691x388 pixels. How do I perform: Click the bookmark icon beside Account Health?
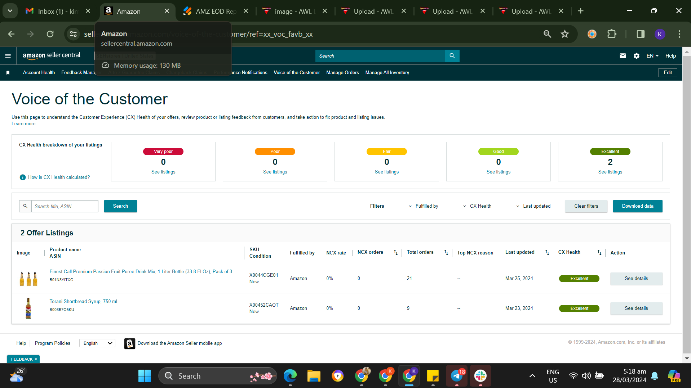[x=8, y=73]
